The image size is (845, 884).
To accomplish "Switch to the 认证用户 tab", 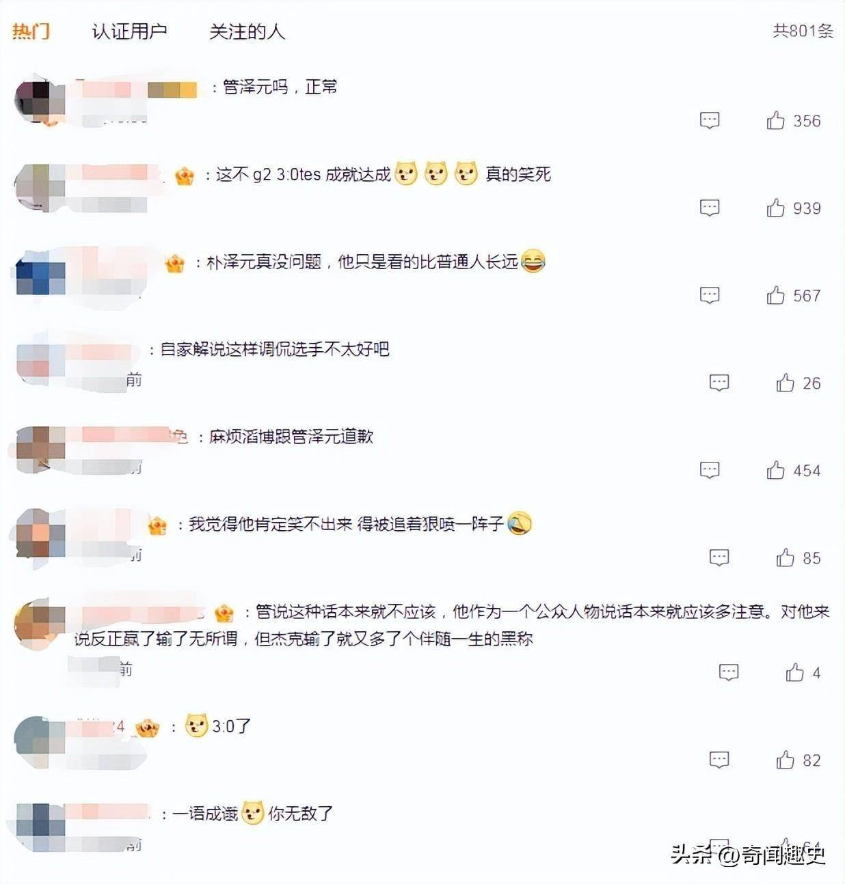I will [129, 31].
